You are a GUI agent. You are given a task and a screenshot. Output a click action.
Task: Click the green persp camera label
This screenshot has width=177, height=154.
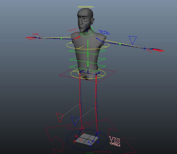pyautogui.click(x=90, y=153)
